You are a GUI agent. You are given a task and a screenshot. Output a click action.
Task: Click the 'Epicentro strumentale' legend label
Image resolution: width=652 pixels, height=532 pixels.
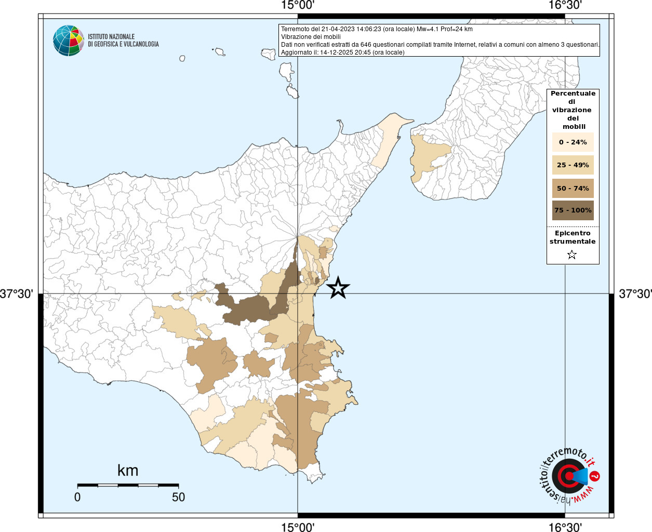pyautogui.click(x=573, y=237)
